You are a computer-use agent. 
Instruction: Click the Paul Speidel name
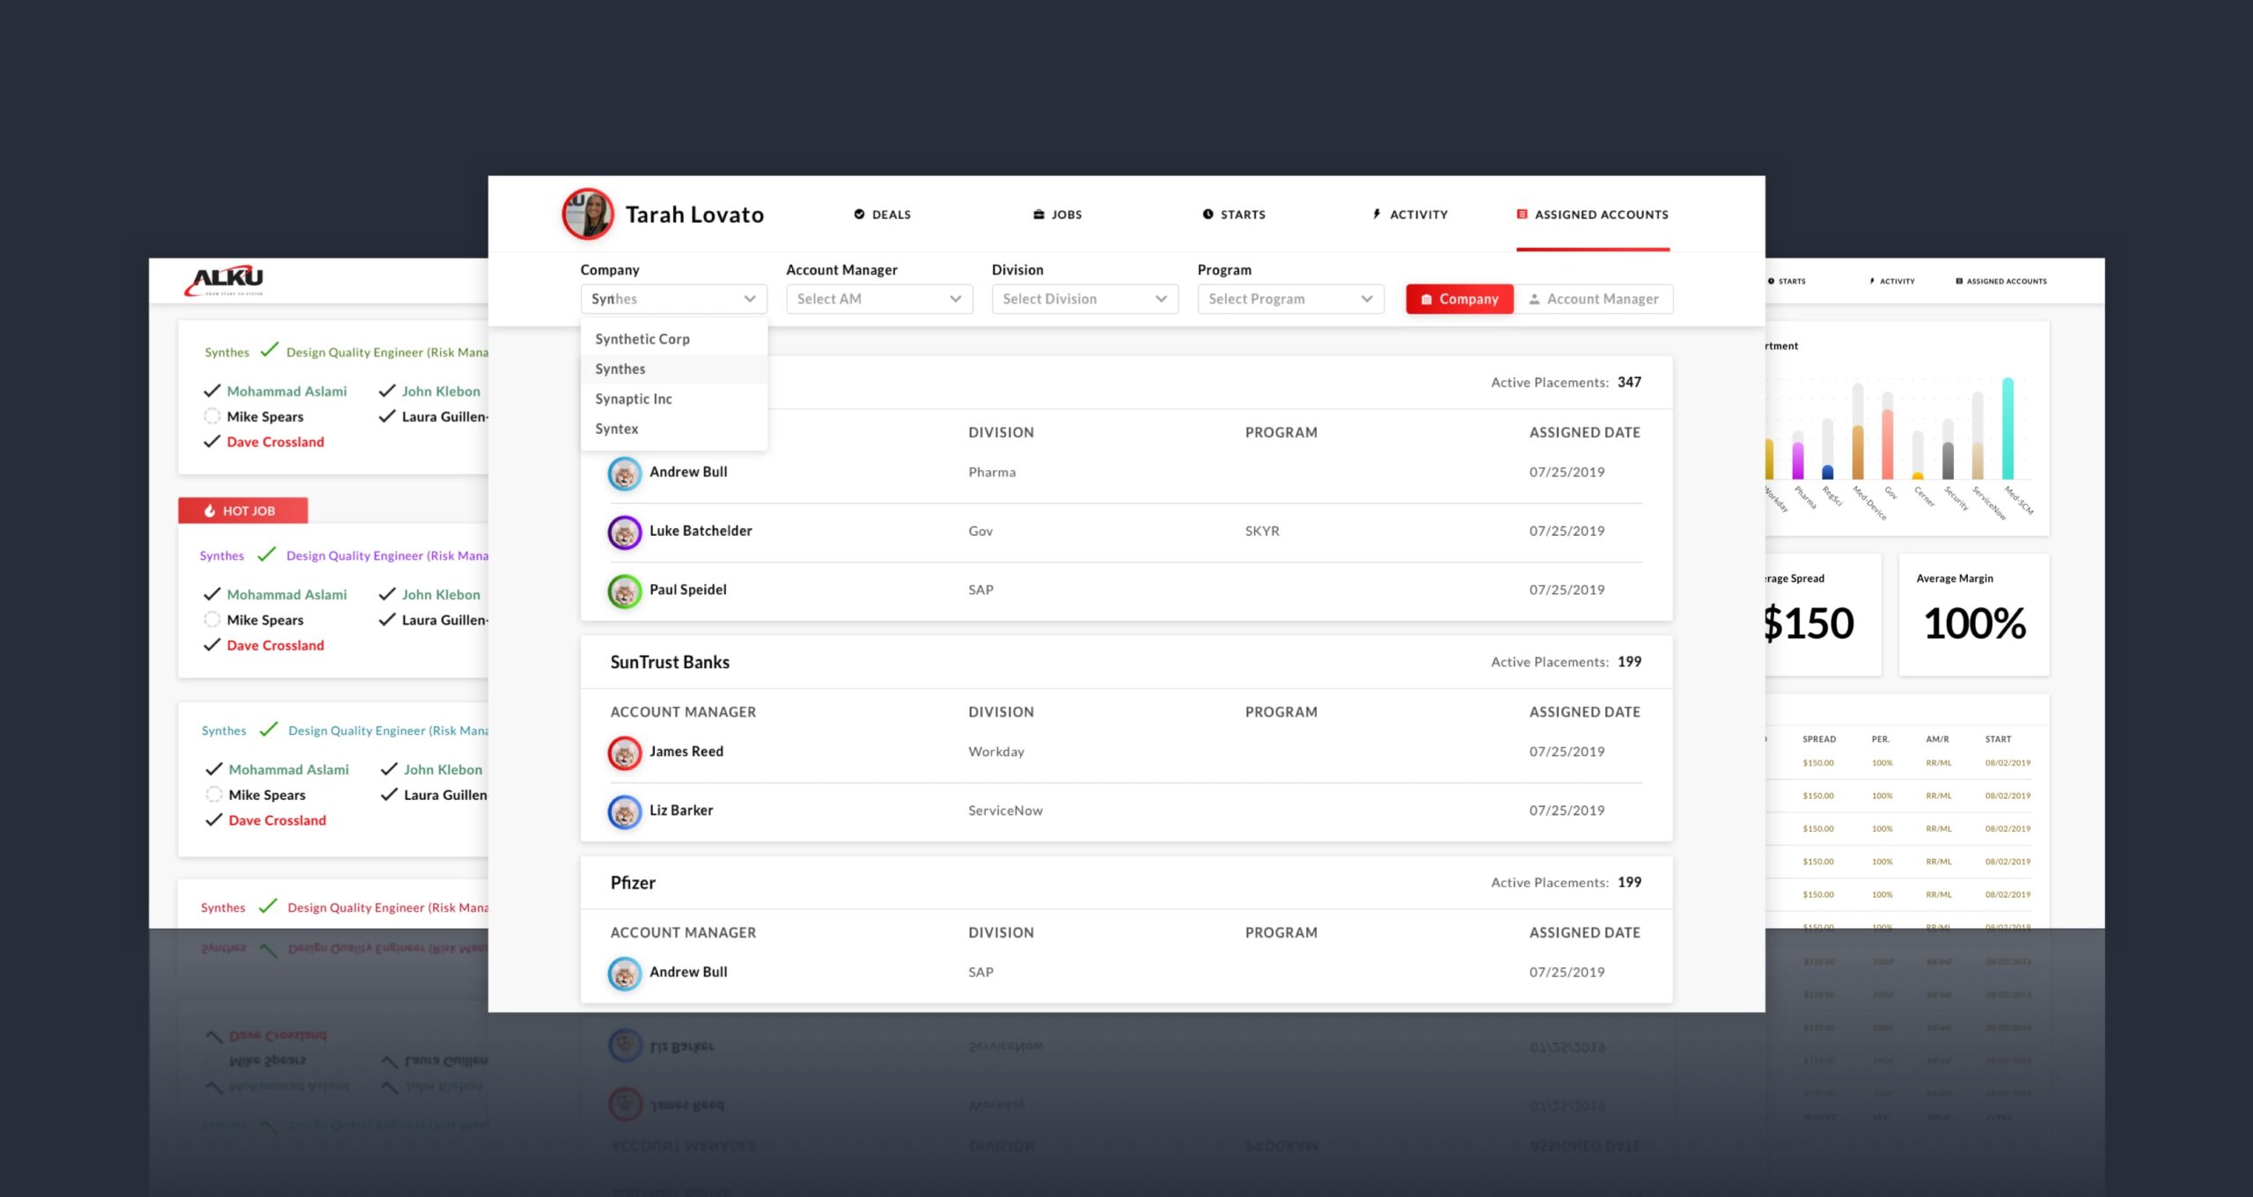pyautogui.click(x=688, y=590)
